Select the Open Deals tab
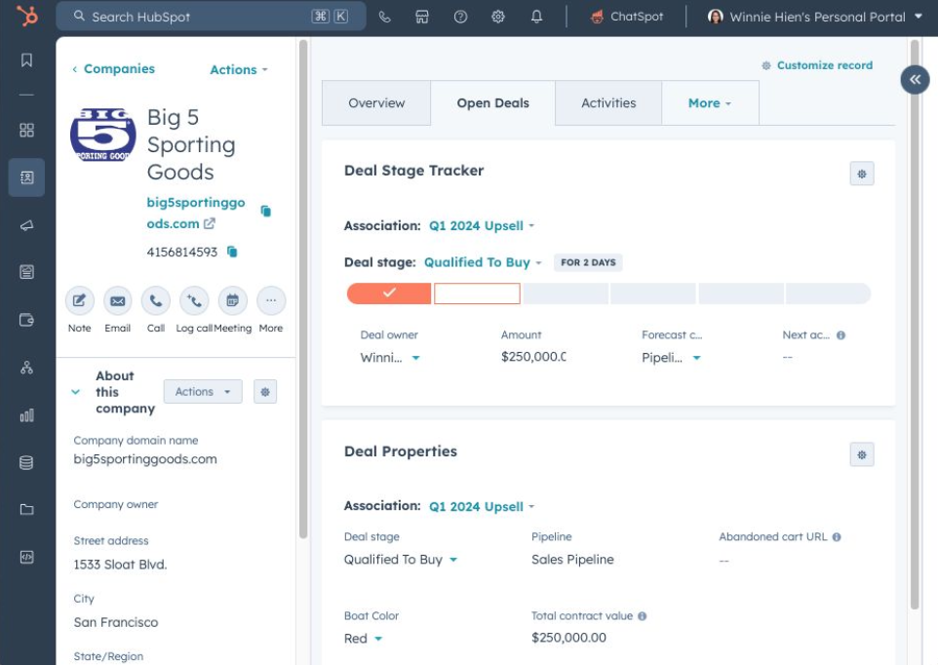The height and width of the screenshot is (665, 938). tap(493, 102)
